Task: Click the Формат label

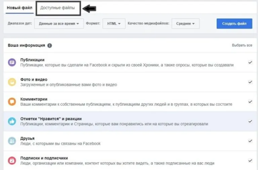Action: (93, 24)
